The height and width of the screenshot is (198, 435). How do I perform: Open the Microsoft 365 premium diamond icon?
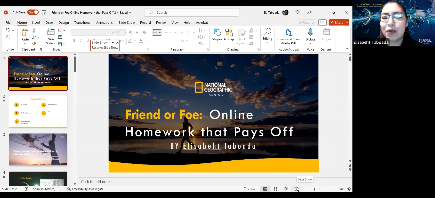click(x=297, y=12)
